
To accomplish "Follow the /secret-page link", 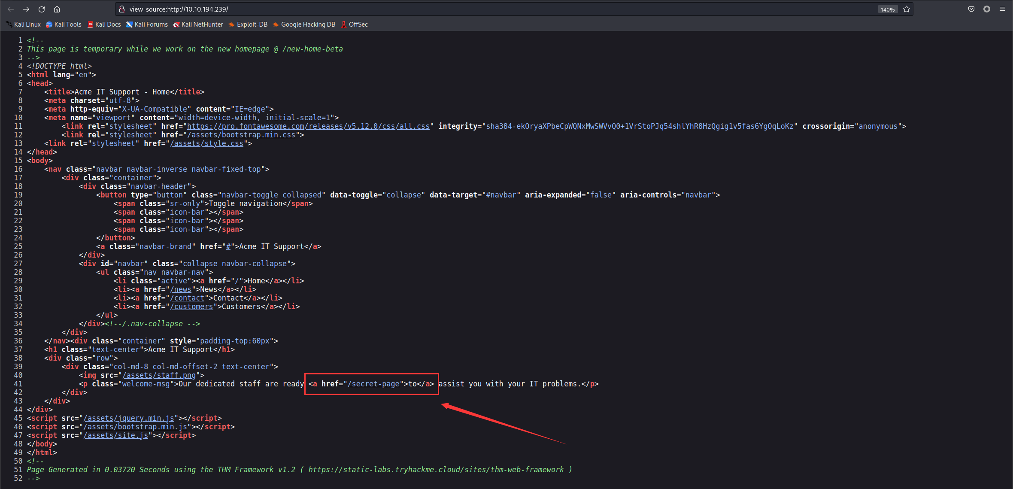I will click(x=373, y=384).
